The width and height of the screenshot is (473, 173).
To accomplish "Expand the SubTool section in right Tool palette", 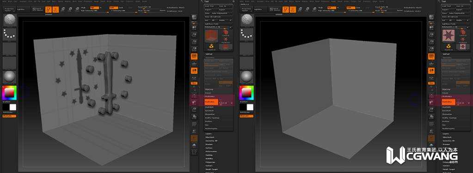I will coord(447,54).
